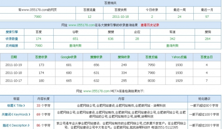Click 最近一周 value 24
The image size is (222, 129).
coord(179,17)
